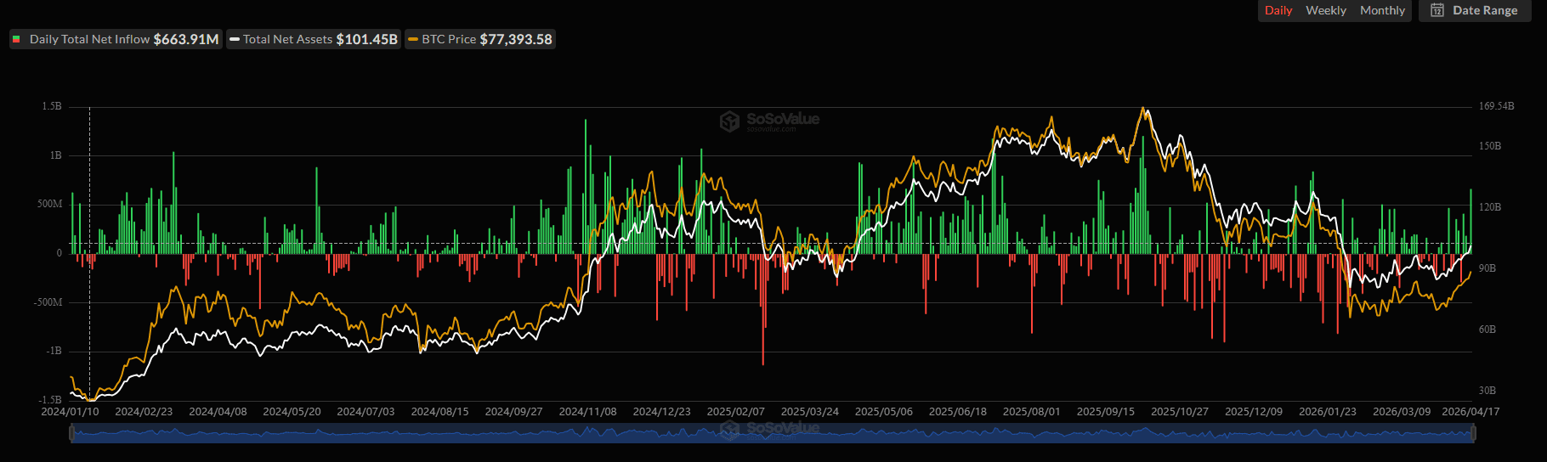Click the 2026/04/17 date axis label
1547x462 pixels.
[x=1470, y=411]
